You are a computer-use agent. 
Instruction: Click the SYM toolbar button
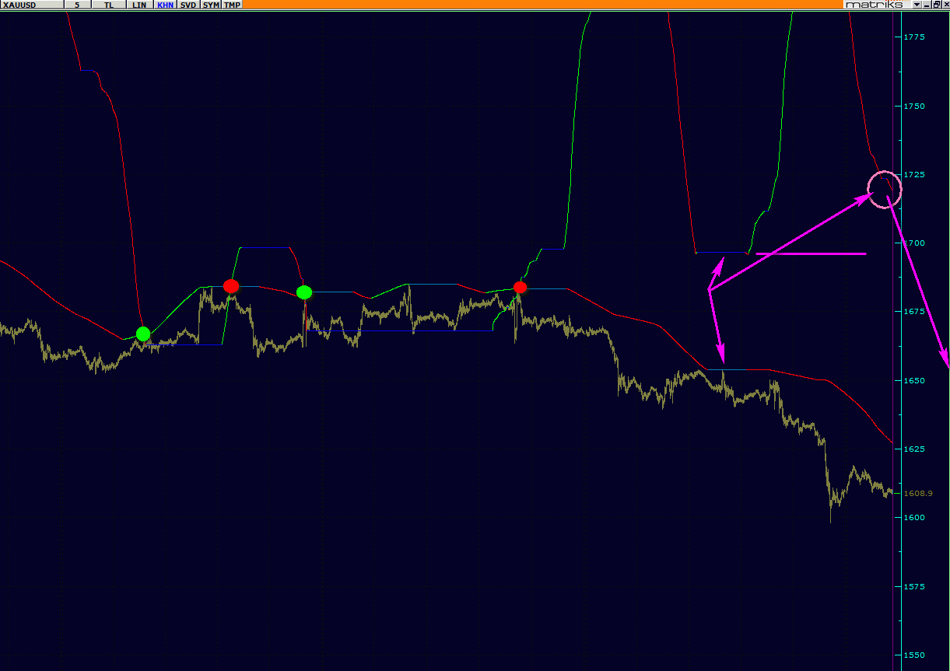click(211, 5)
